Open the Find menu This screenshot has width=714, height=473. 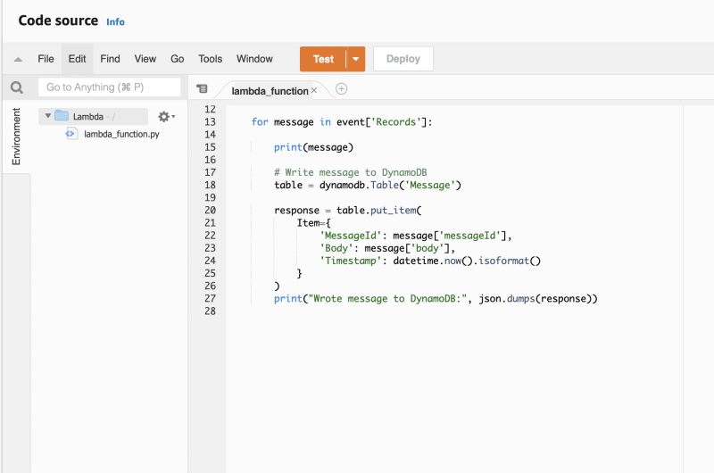[x=110, y=59]
